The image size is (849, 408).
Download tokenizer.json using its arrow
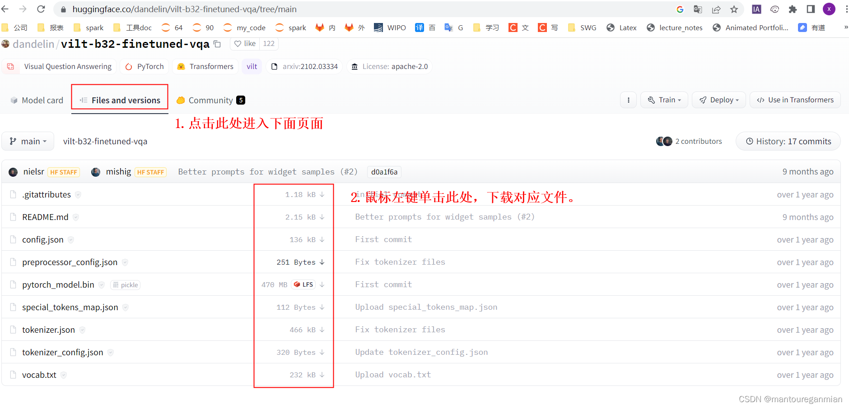tap(322, 330)
